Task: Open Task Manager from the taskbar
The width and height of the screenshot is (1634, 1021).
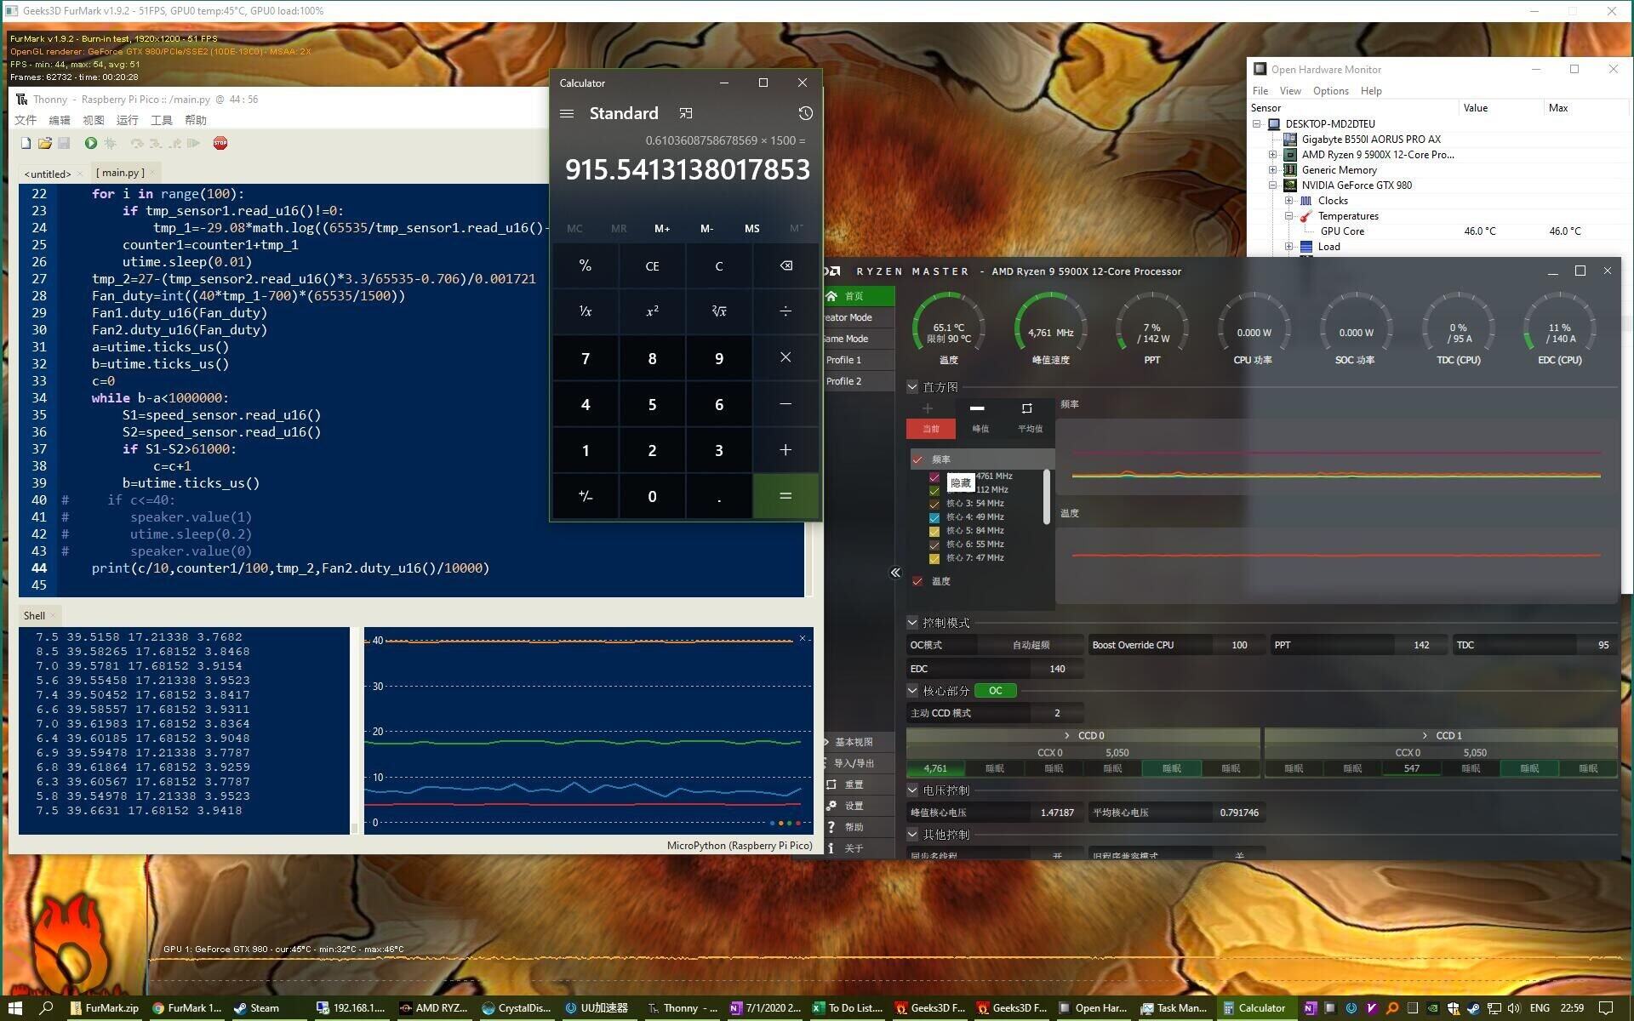Action: click(1174, 1007)
